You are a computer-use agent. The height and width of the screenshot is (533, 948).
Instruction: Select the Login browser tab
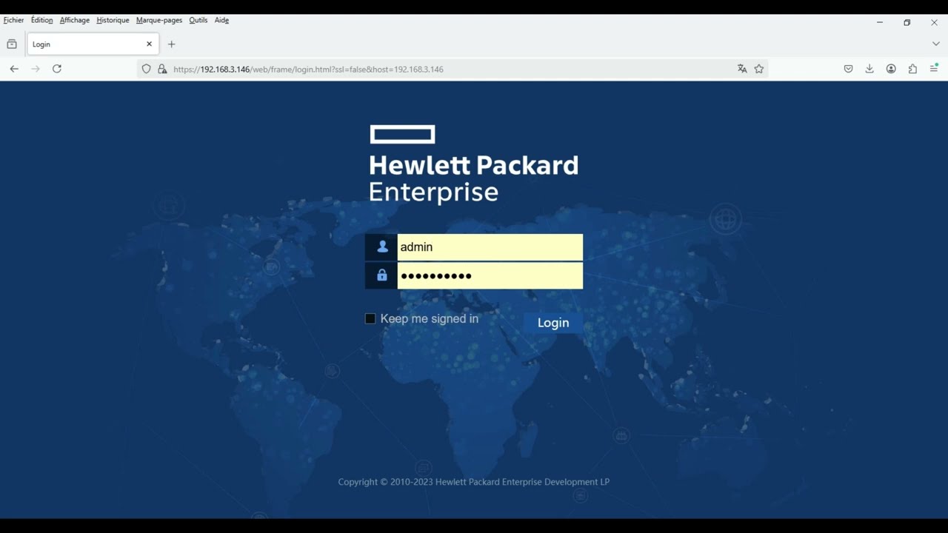pyautogui.click(x=92, y=44)
